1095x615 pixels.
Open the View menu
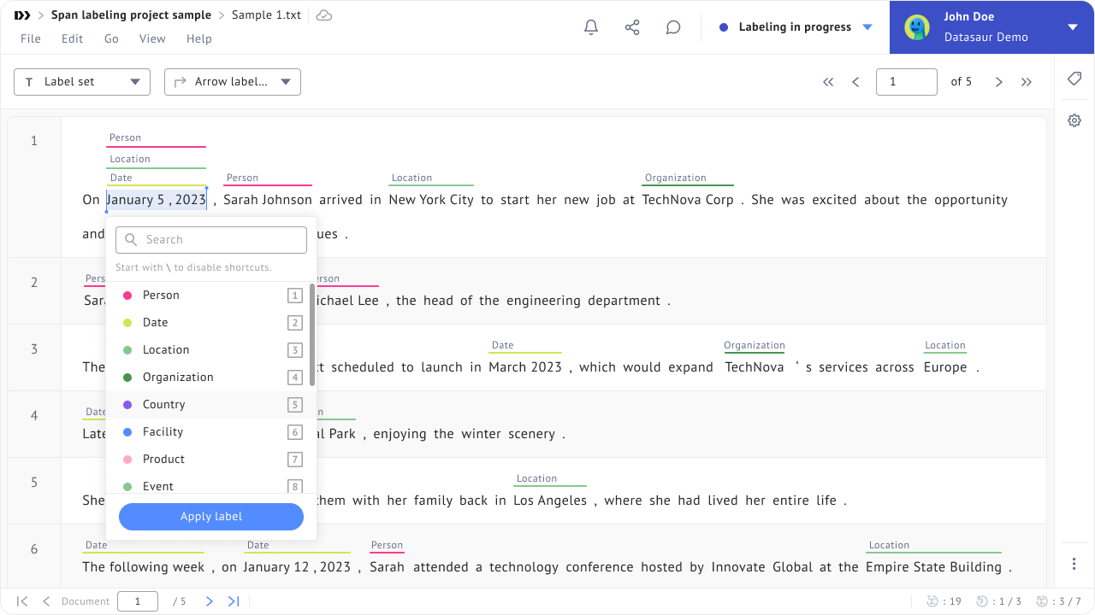pyautogui.click(x=152, y=38)
